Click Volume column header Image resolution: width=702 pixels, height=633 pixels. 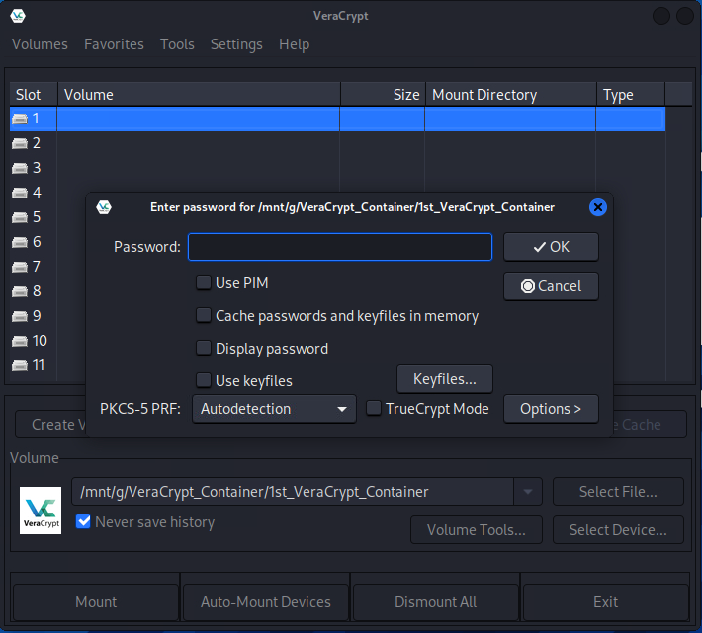tap(199, 95)
